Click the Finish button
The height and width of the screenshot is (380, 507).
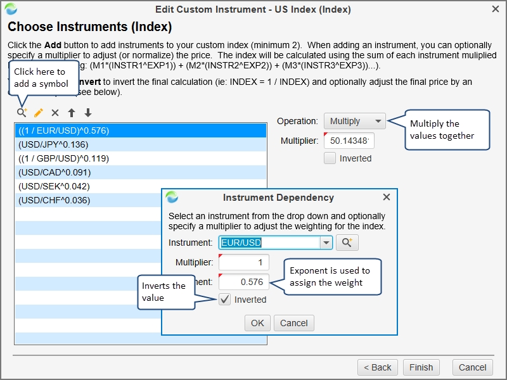pos(421,367)
